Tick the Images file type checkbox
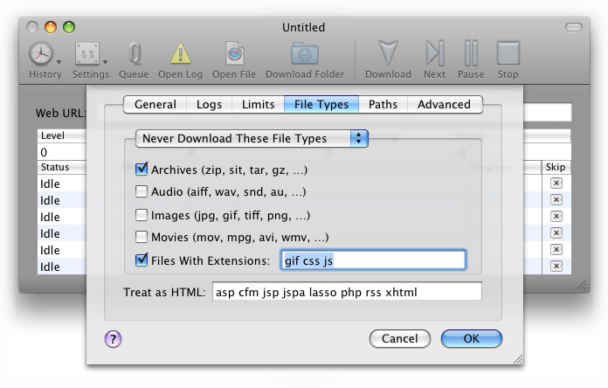 (x=142, y=214)
